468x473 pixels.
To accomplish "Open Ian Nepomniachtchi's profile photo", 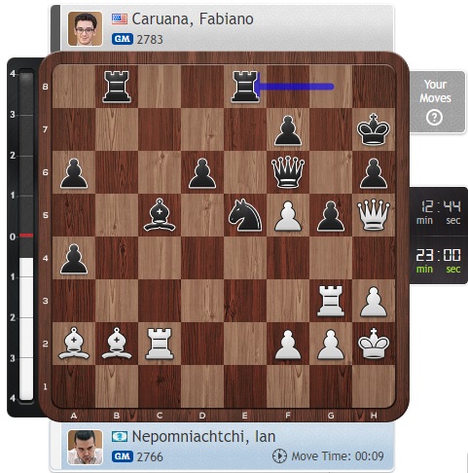I will (85, 448).
